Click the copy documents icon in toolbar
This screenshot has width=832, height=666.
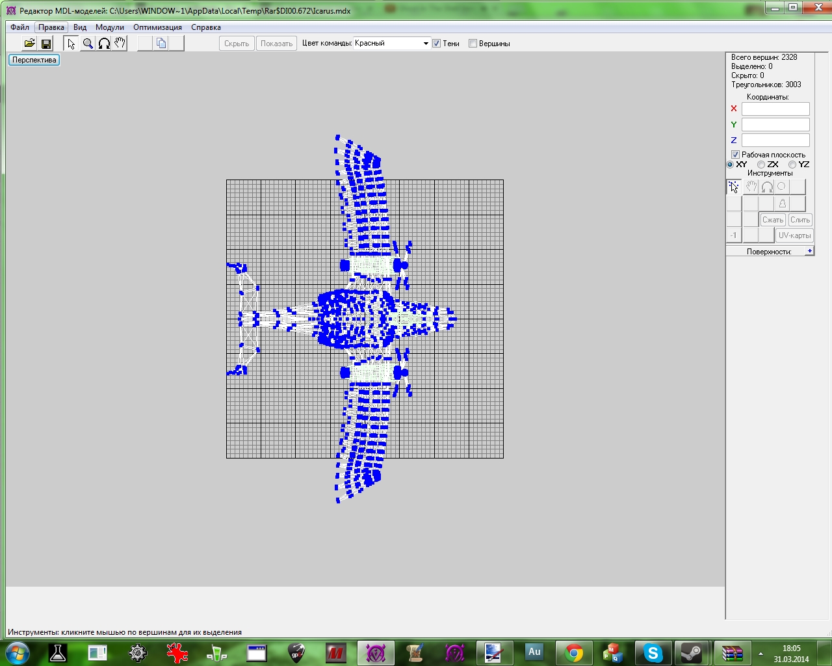click(161, 44)
